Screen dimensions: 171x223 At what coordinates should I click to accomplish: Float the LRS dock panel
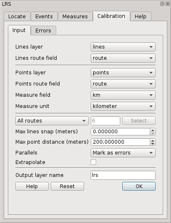click(162, 4)
